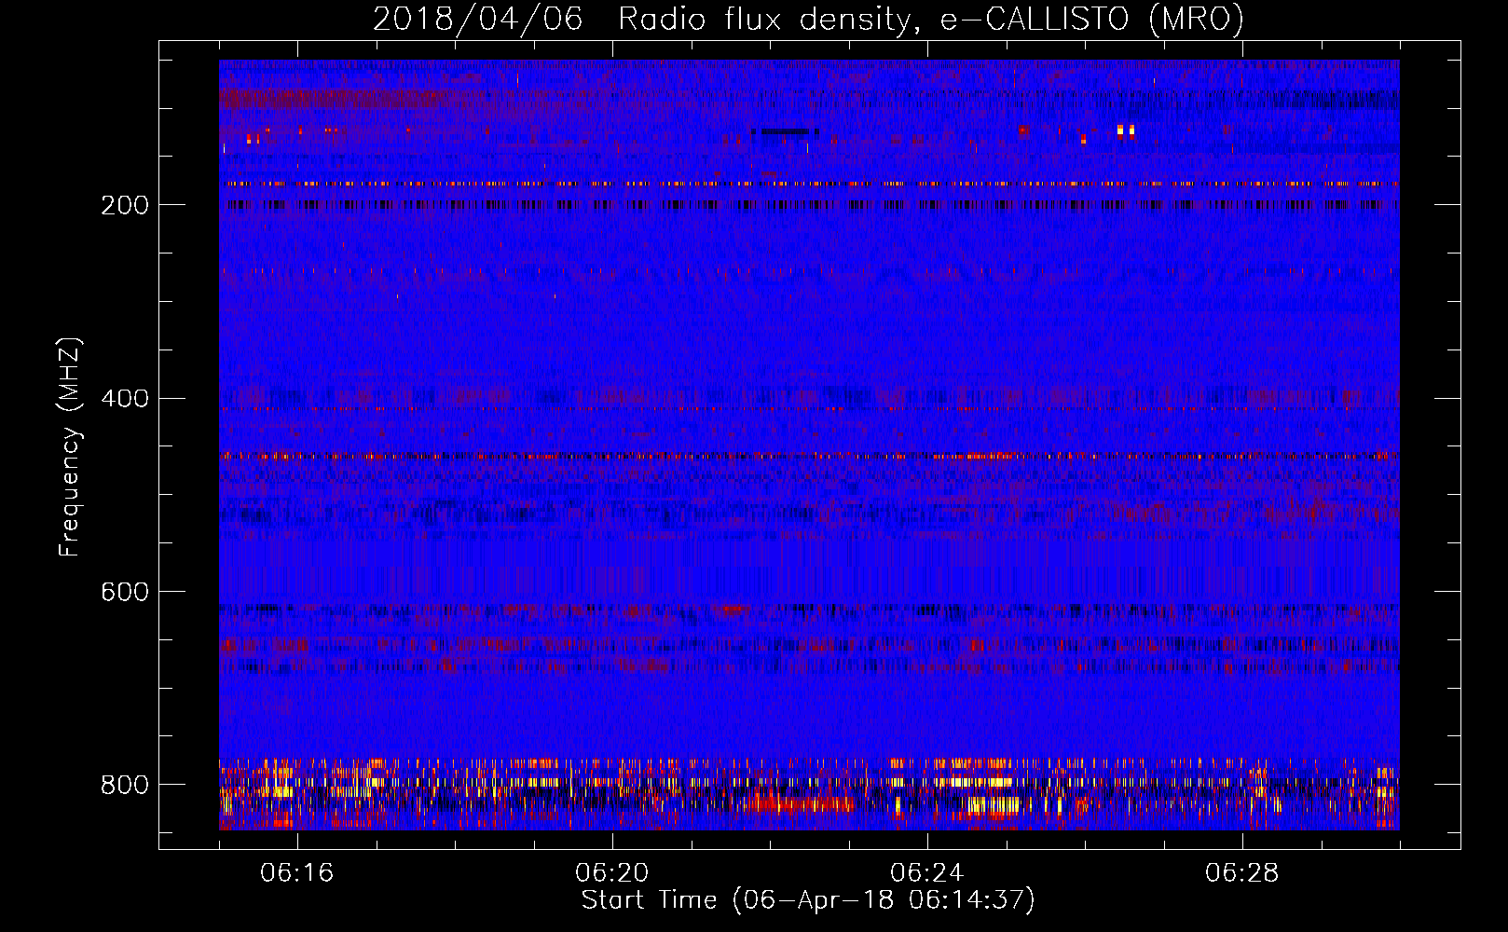The width and height of the screenshot is (1508, 932).
Task: Click the 06:24 time tick label
Action: click(x=927, y=873)
